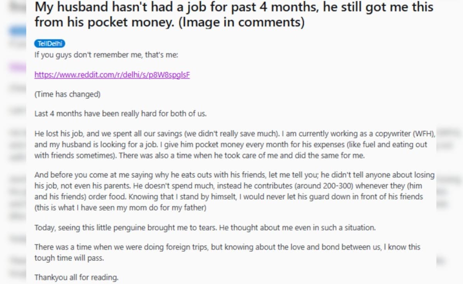Click the 'tough time will pass' line
463x284 pixels.
pos(69,258)
